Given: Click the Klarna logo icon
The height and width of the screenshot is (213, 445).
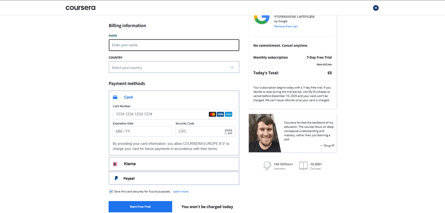Looking at the screenshot, I should [x=115, y=164].
